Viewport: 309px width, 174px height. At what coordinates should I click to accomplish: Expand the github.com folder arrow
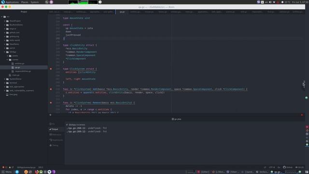[x=5, y=32]
